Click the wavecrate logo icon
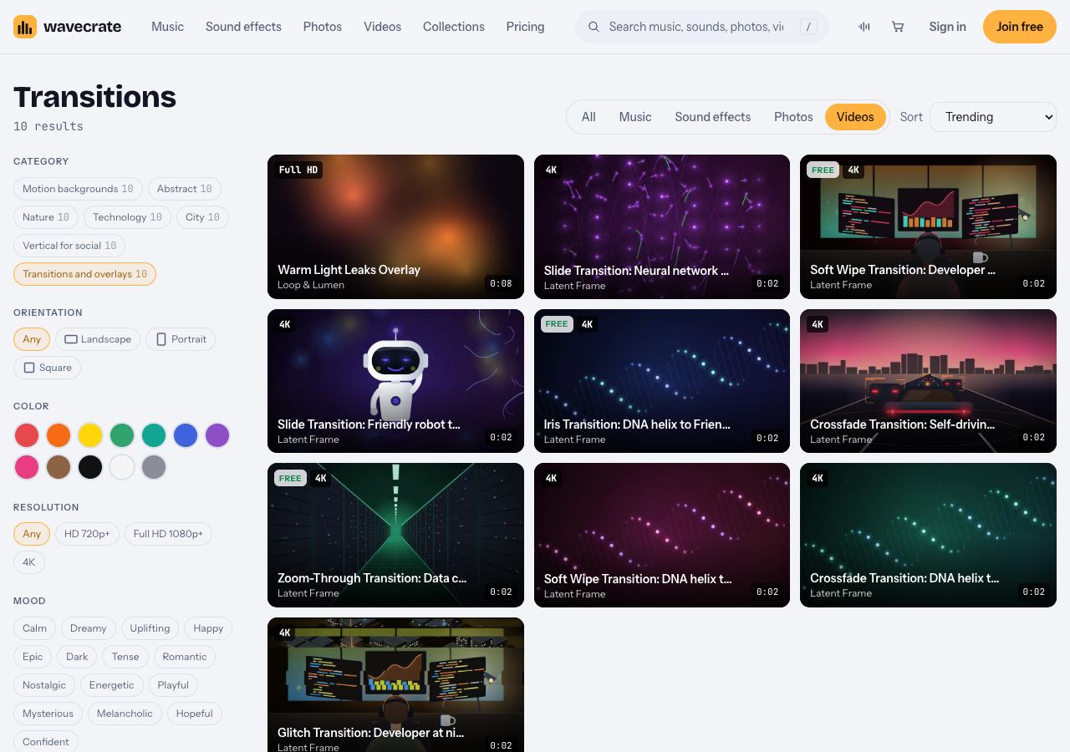 click(25, 27)
